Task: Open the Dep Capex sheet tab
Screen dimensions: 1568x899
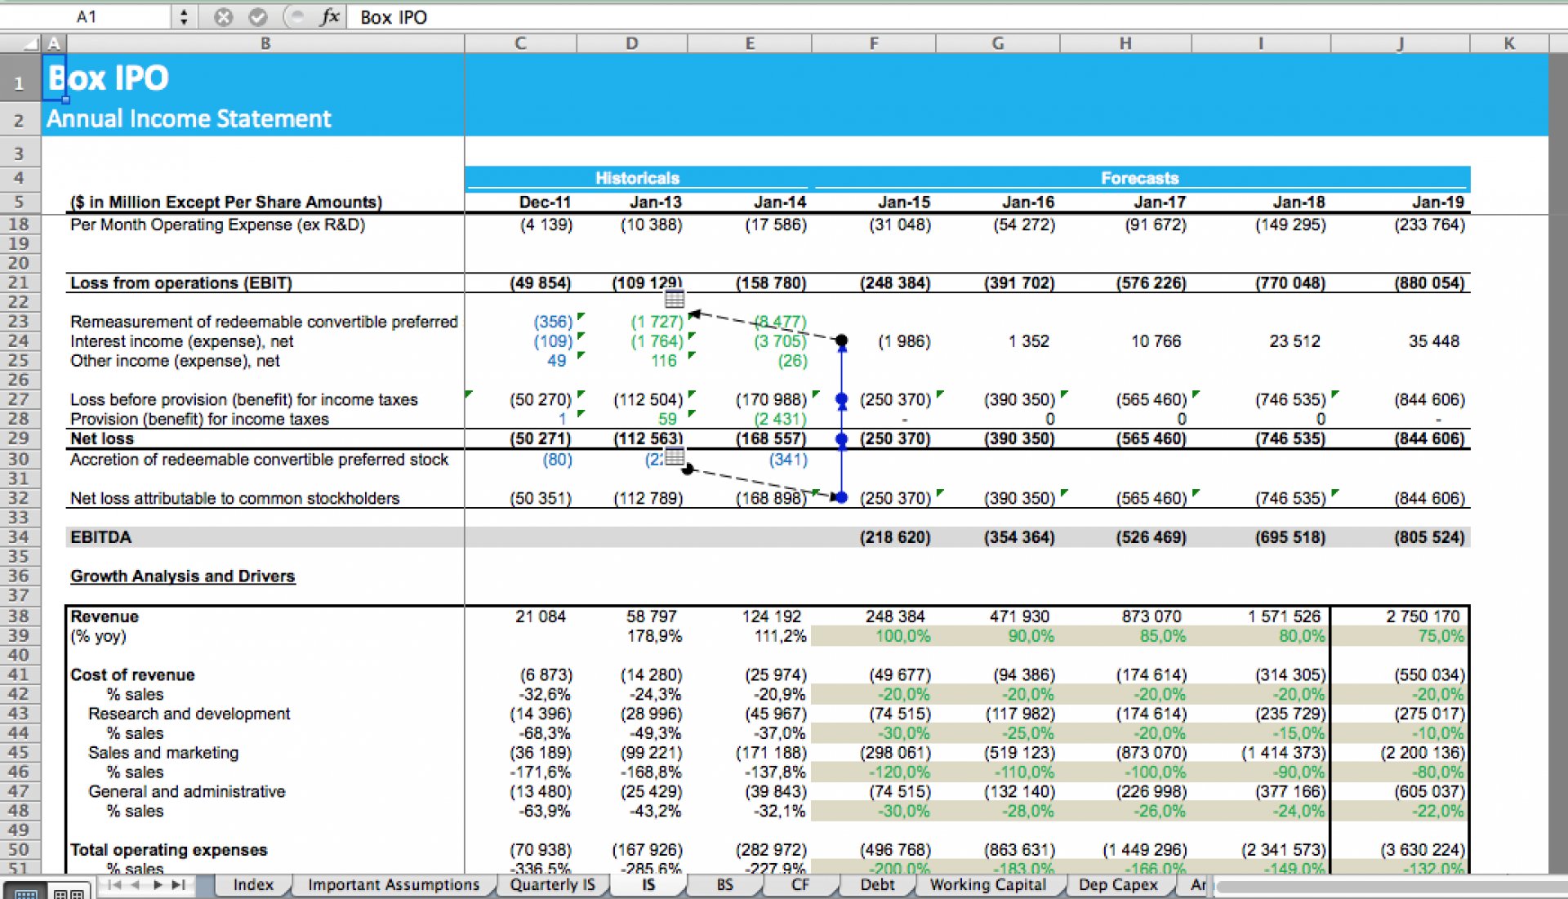Action: [1118, 885]
